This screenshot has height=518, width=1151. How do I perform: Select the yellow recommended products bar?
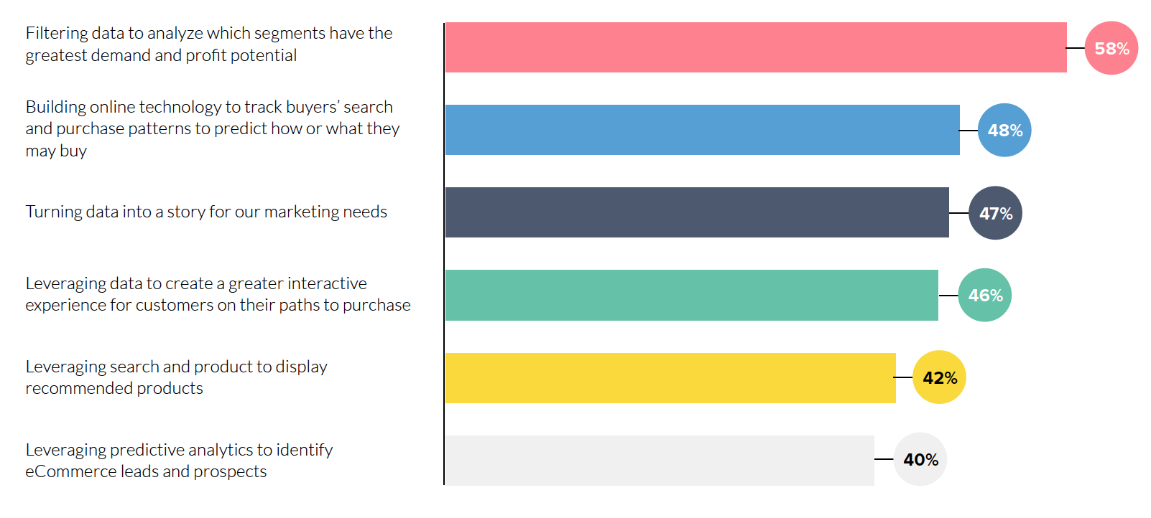tap(670, 377)
